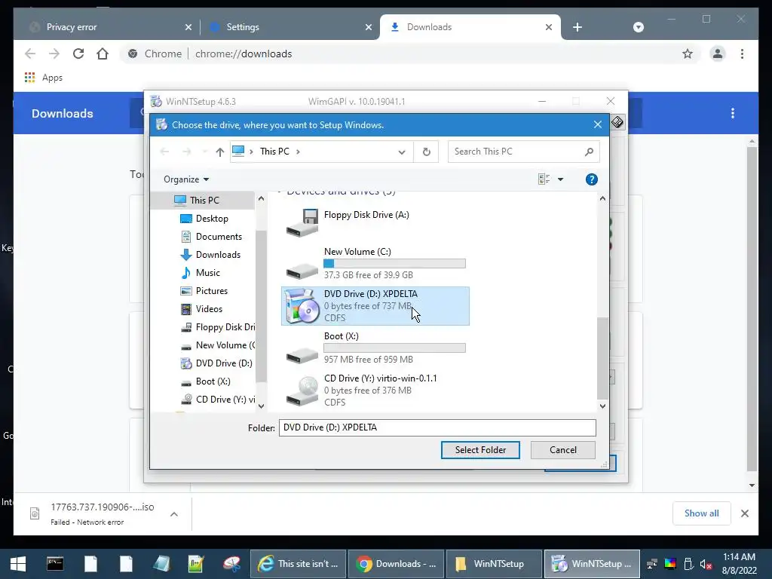Select This PC in the navigation tree

(x=204, y=201)
